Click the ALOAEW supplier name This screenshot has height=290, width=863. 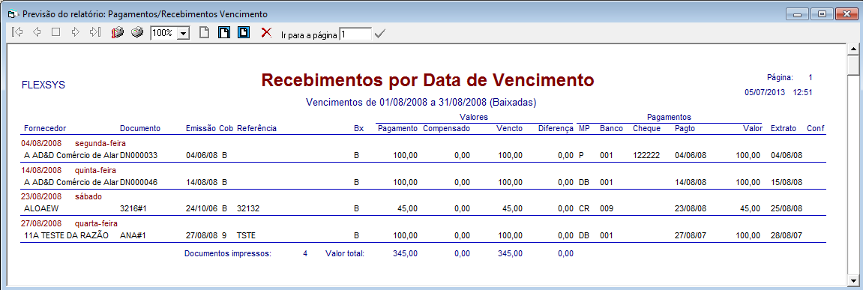click(42, 208)
